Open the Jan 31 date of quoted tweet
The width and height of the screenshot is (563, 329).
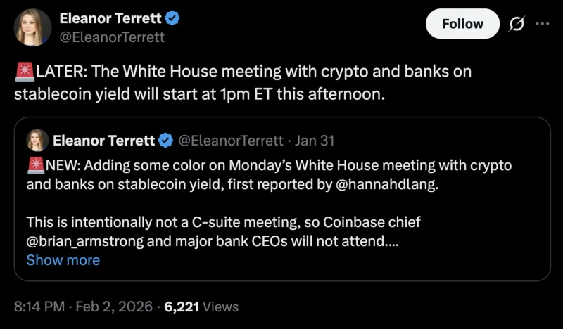pyautogui.click(x=315, y=141)
